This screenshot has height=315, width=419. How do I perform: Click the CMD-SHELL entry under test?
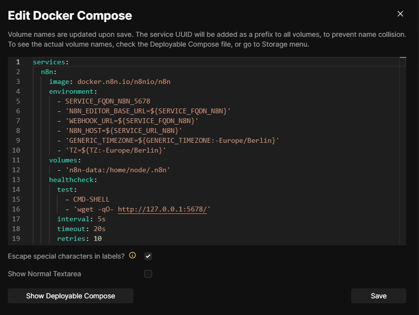coord(91,200)
